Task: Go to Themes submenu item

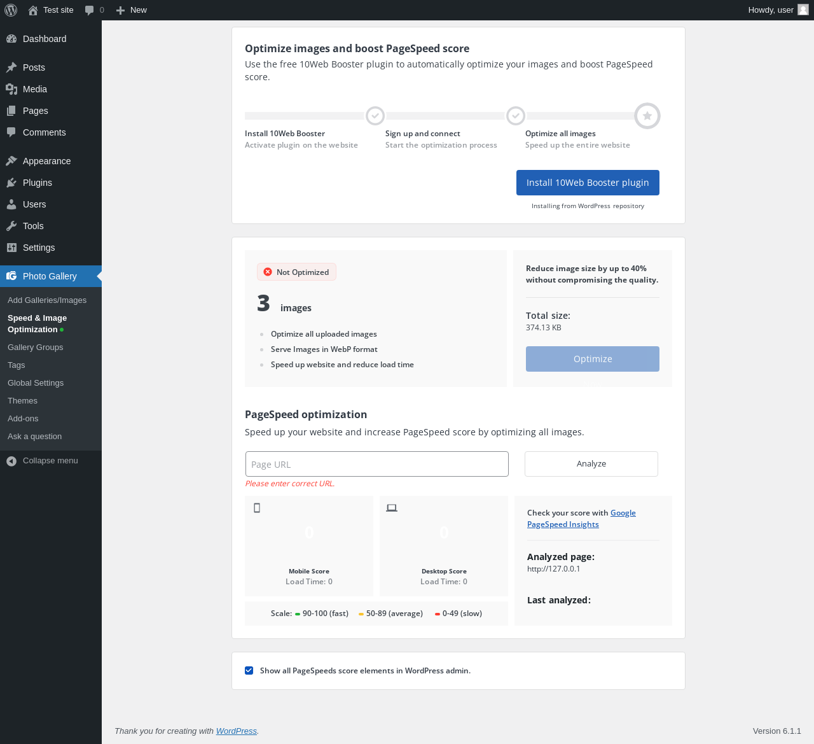Action: 23,401
